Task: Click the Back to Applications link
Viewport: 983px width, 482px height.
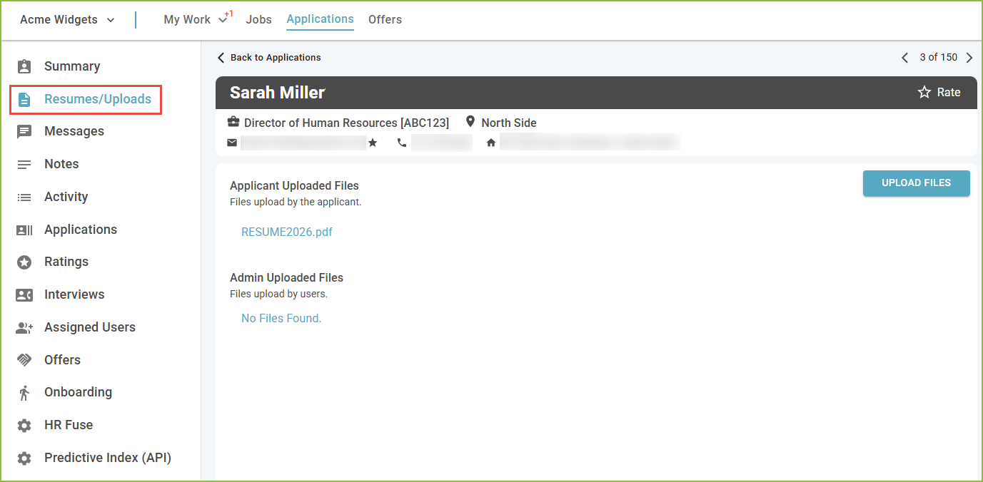Action: [276, 58]
